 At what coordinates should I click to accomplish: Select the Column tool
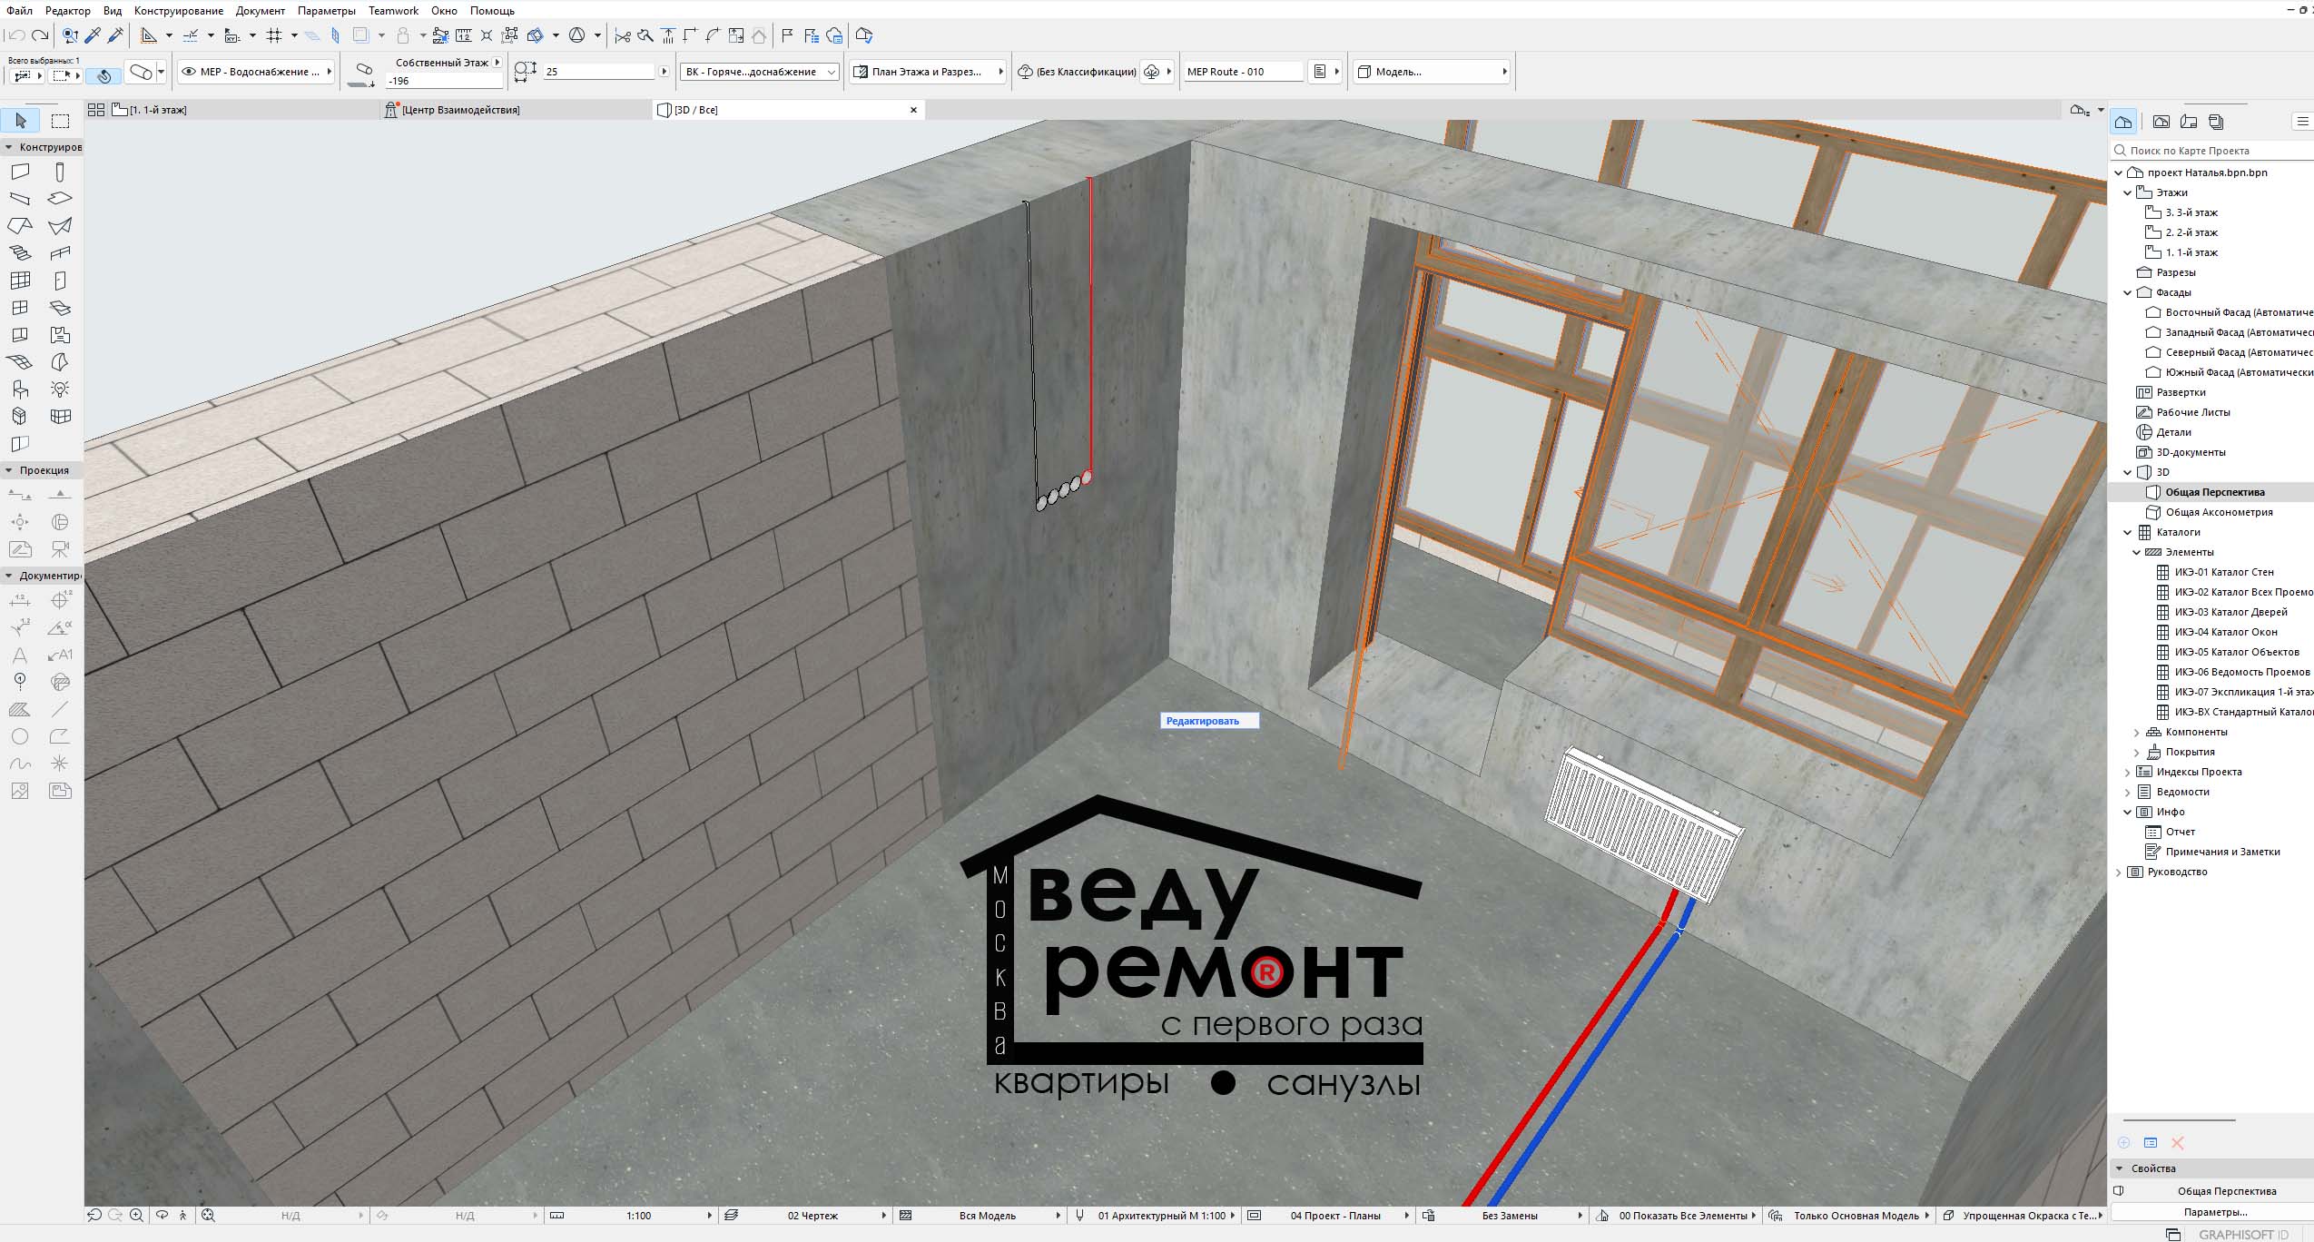60,172
